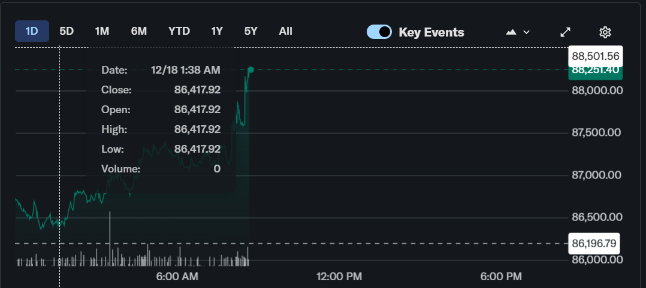Screen dimensions: 646x288
Task: Click the 88,501.56 crosshair price label
Action: tap(595, 56)
